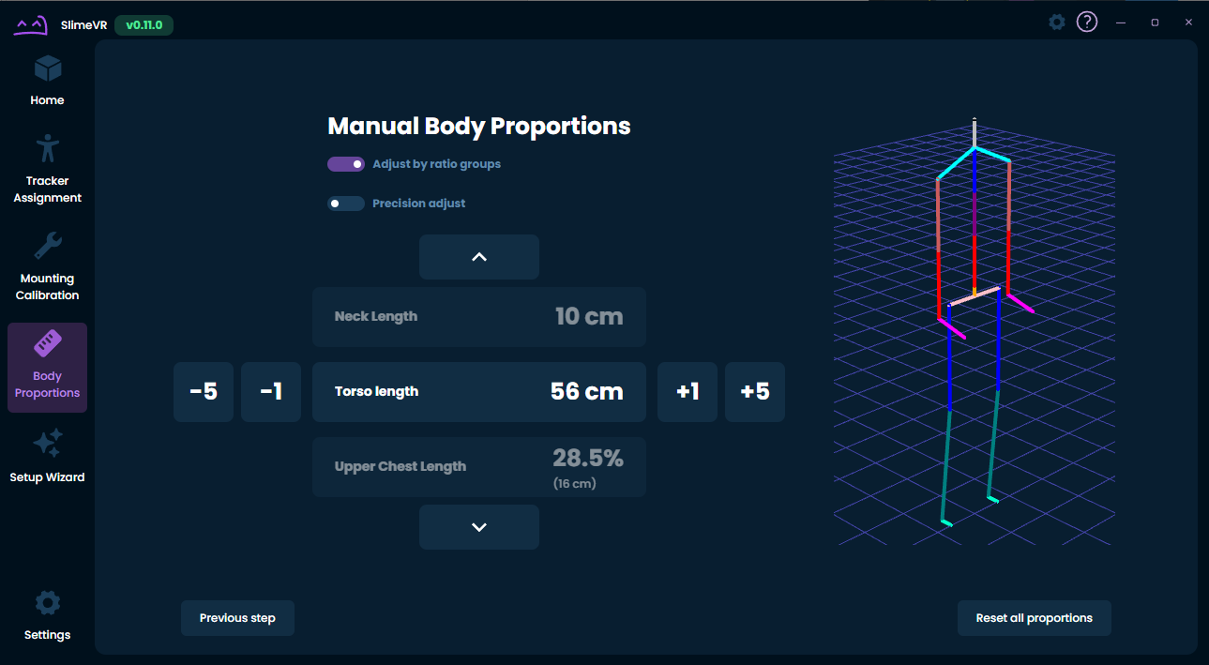Viewport: 1209px width, 665px height.
Task: Open Tracker Assignment person icon
Action: (x=47, y=149)
